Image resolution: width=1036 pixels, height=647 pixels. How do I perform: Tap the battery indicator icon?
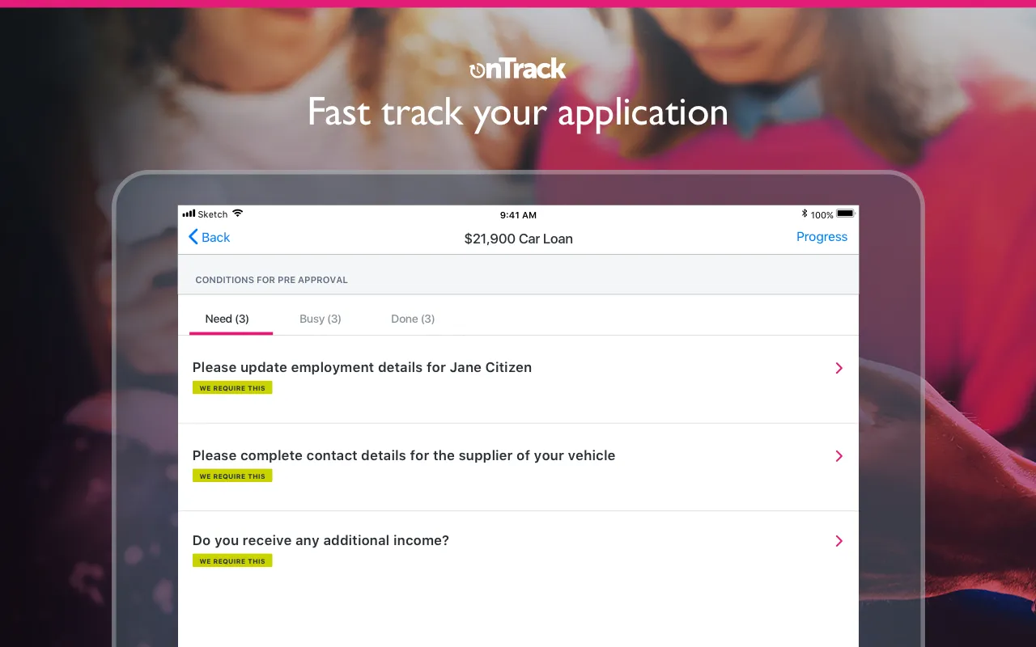pyautogui.click(x=845, y=214)
